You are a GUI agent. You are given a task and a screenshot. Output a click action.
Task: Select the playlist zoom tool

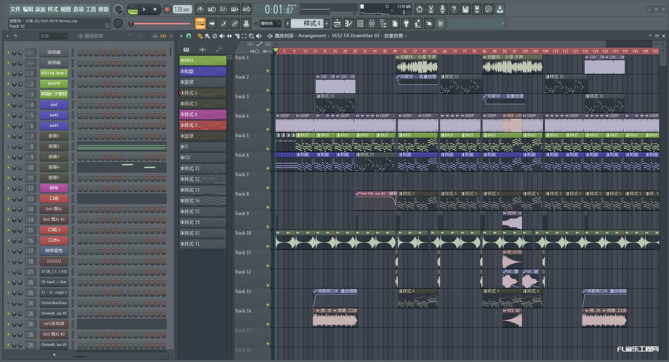pos(251,36)
